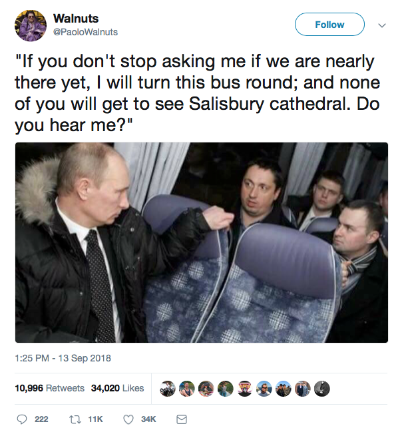View the 34,020 Likes list
The height and width of the screenshot is (428, 408).
[x=118, y=388]
